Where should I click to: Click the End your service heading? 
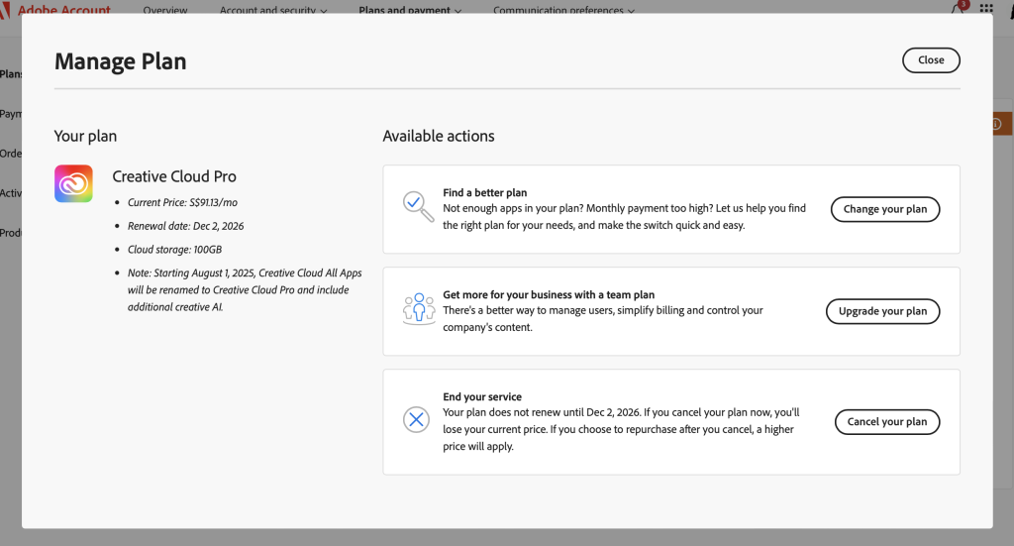click(482, 397)
